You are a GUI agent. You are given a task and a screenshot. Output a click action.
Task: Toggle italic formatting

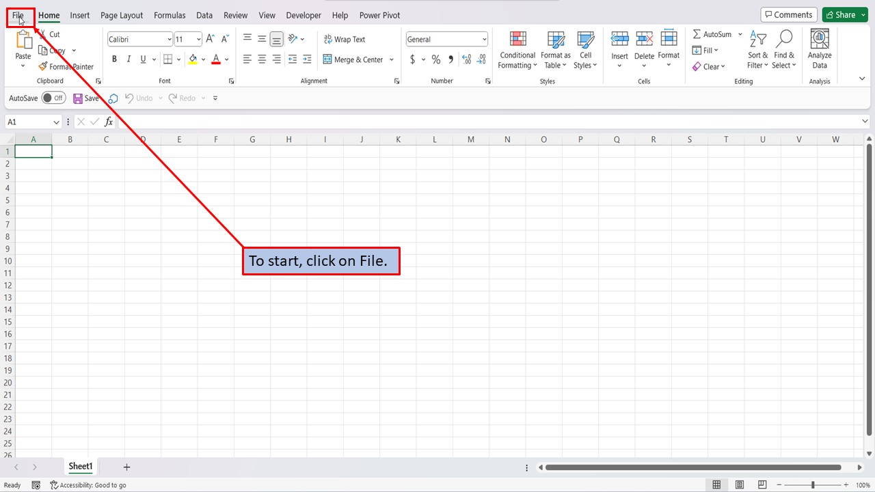[129, 59]
